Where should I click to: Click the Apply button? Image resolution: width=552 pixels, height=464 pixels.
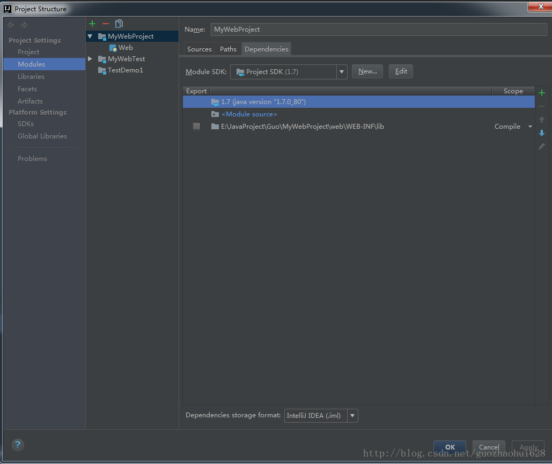pyautogui.click(x=528, y=447)
